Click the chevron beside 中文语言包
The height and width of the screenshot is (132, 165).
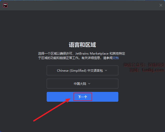click(x=106, y=70)
